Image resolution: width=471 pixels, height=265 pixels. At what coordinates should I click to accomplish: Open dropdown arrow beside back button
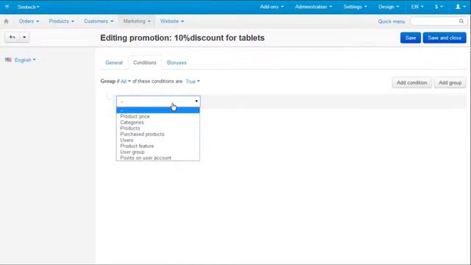(24, 38)
